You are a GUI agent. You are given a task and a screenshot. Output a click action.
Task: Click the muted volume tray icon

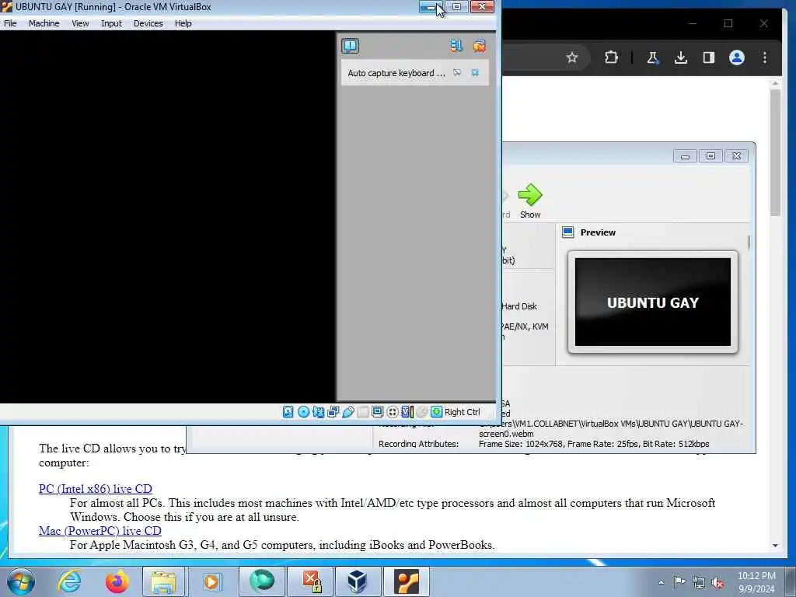click(717, 583)
